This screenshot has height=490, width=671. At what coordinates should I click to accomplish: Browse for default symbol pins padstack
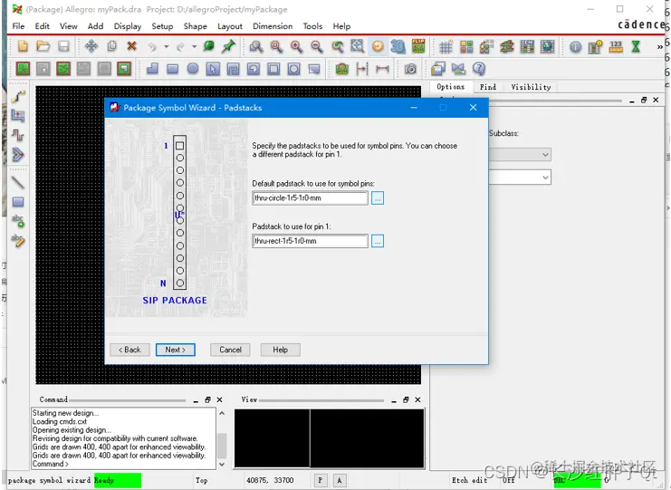pos(377,198)
